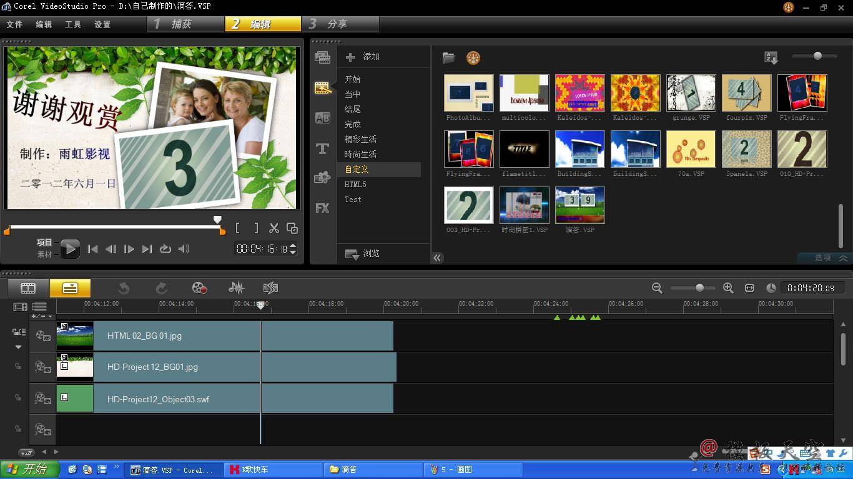The image size is (853, 479).
Task: Open the timeline track add options button
Action: pos(26,452)
